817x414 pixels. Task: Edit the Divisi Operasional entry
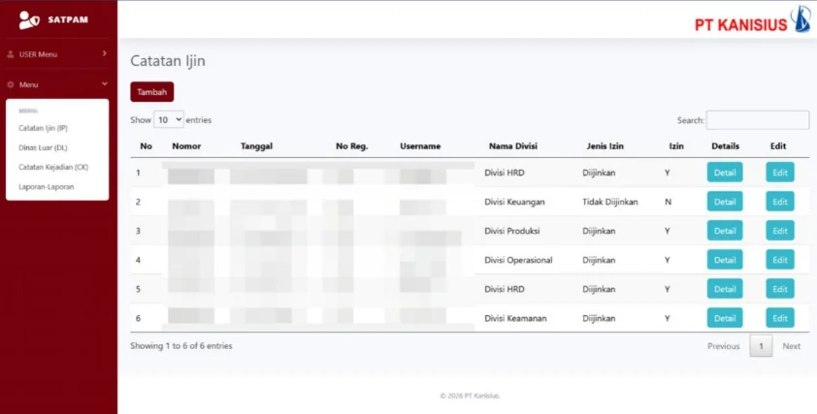click(x=780, y=260)
